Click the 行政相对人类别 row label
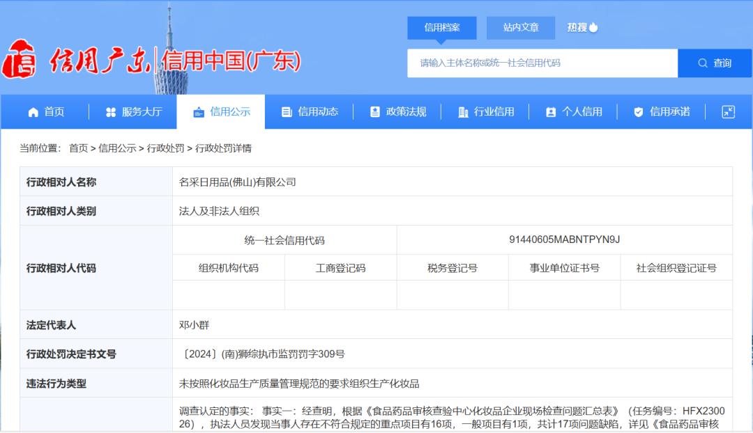The image size is (753, 433). [61, 212]
